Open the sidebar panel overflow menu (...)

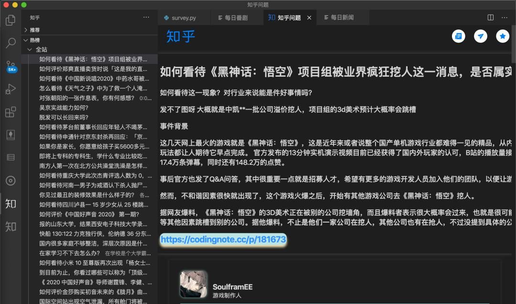coord(146,16)
